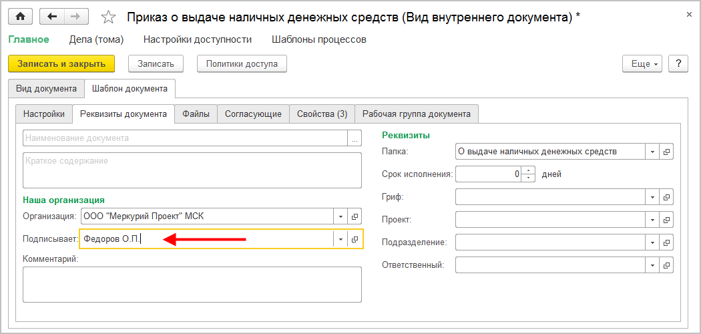Click into the Комментарий text area

click(192, 285)
